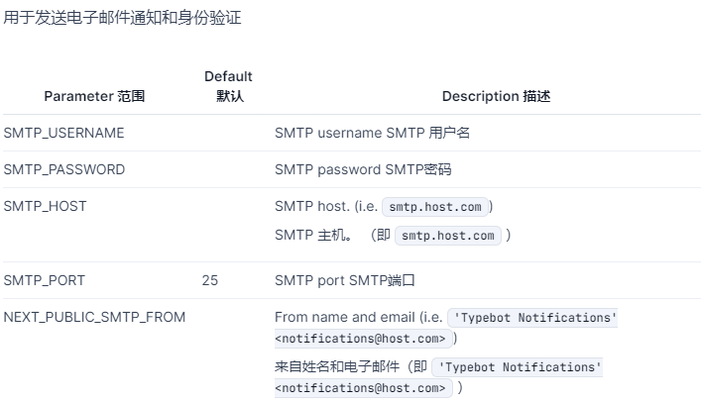Click the Default column header
The width and height of the screenshot is (701, 403).
228,86
